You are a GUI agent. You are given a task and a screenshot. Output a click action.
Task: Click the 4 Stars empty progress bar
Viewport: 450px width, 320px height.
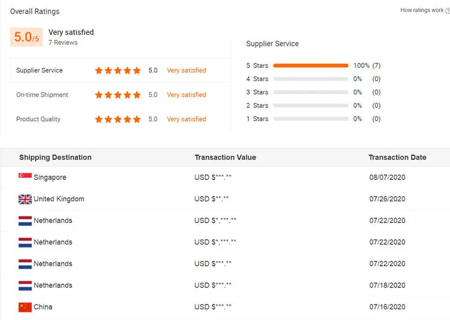click(x=311, y=79)
